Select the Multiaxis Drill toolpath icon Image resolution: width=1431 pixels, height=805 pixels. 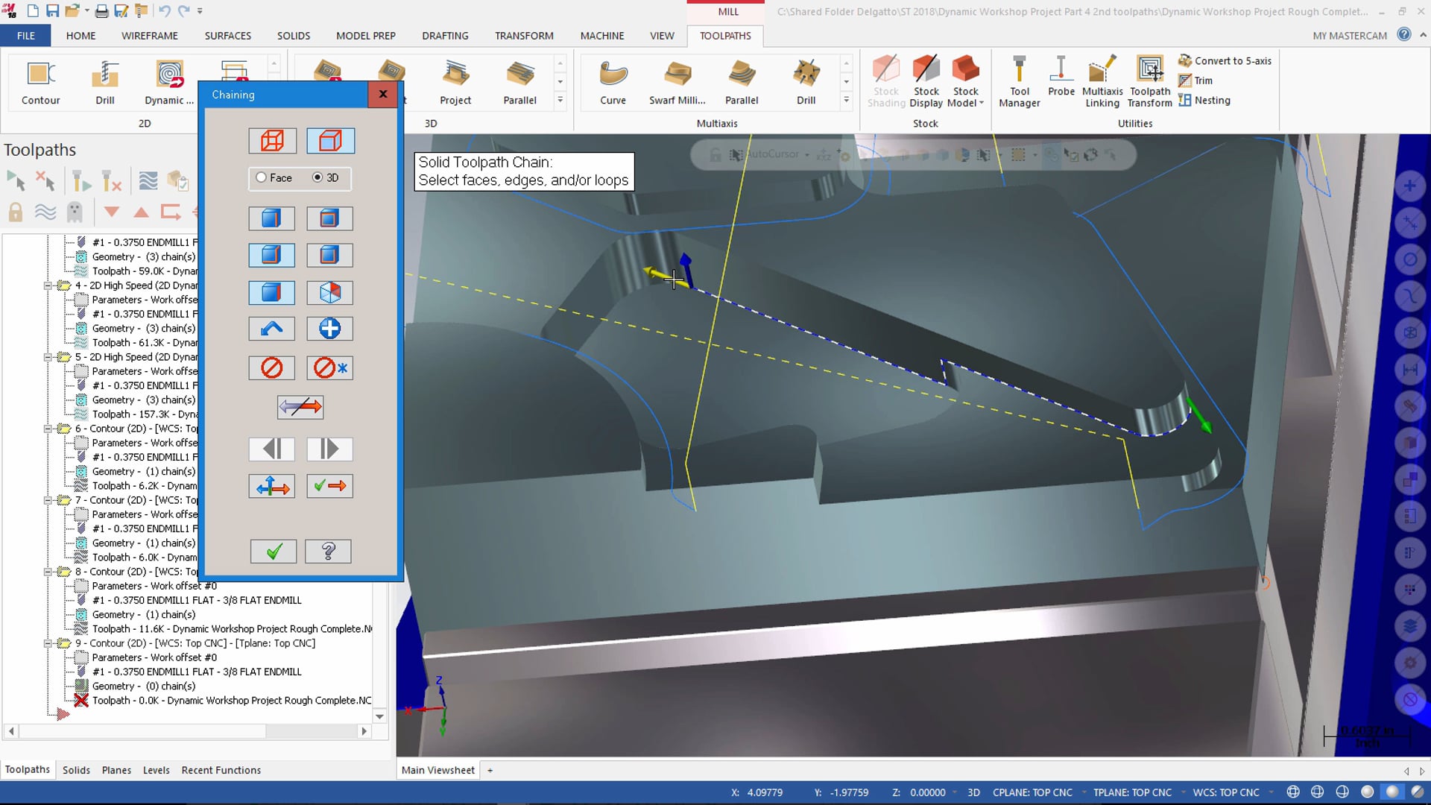(x=806, y=82)
